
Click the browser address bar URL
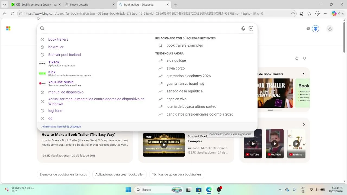pyautogui.click(x=143, y=14)
